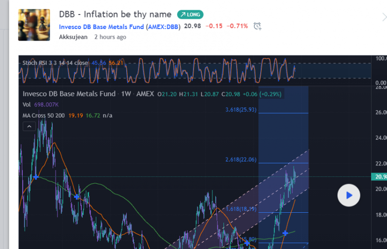387x249 pixels.
Task: Click the '2 hours ago' timestamp
Action: point(110,37)
